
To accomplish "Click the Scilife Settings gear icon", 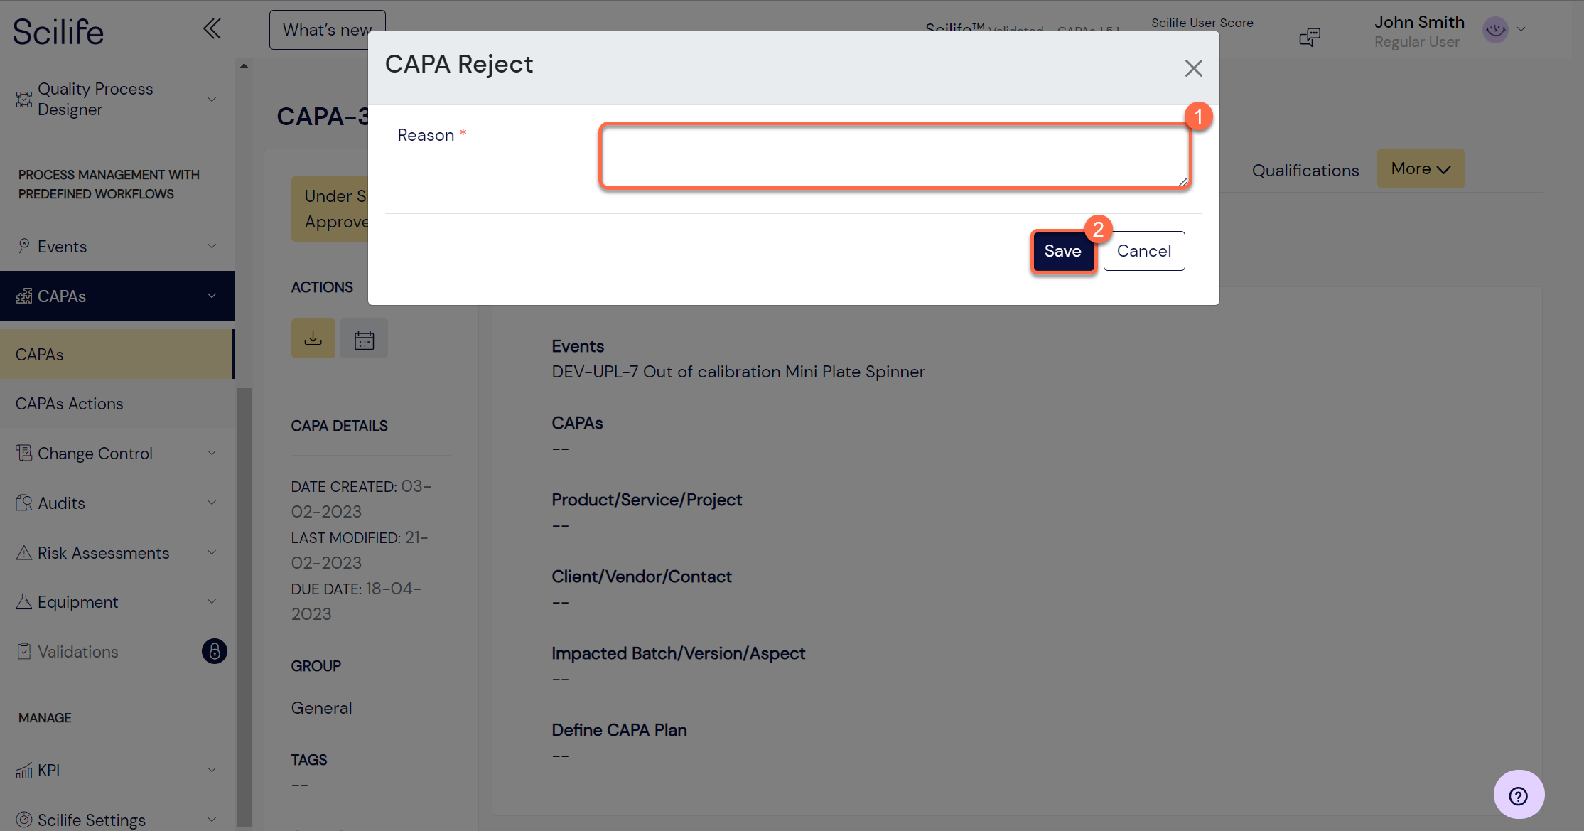I will [x=24, y=820].
